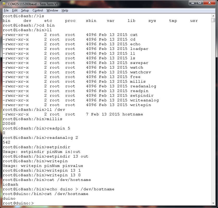
Task: Click the 'll /dev' command line
Action: tap(56, 110)
